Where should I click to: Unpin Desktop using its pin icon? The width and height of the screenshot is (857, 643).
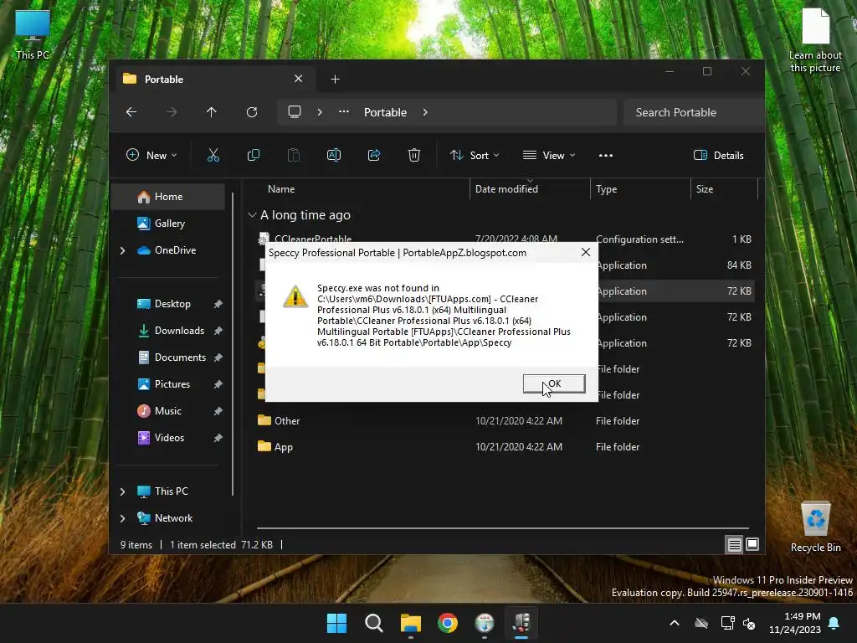[x=218, y=304]
